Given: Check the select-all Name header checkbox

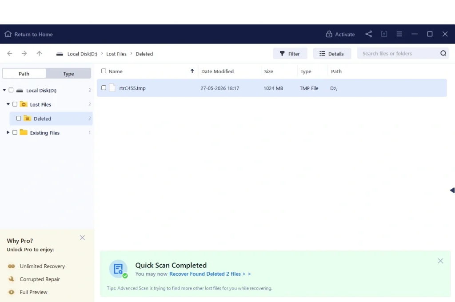Looking at the screenshot, I should [104, 71].
